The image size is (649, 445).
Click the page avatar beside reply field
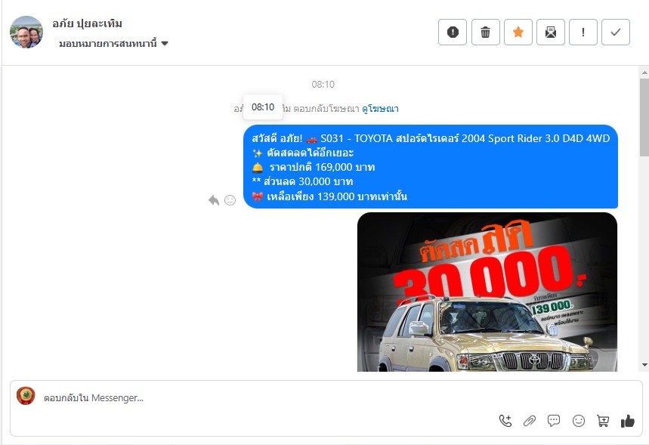pyautogui.click(x=26, y=396)
